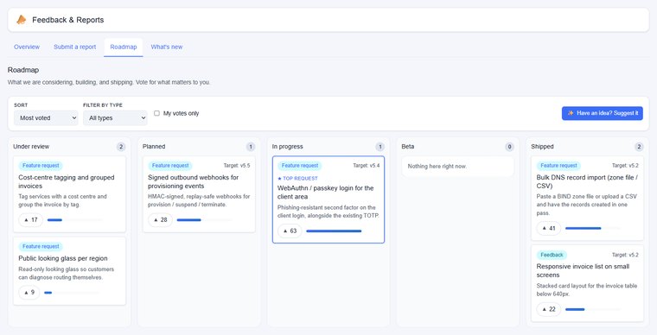The height and width of the screenshot is (335, 657).
Task: Click the vote progress bar on WebAuthn card
Action: (334, 231)
